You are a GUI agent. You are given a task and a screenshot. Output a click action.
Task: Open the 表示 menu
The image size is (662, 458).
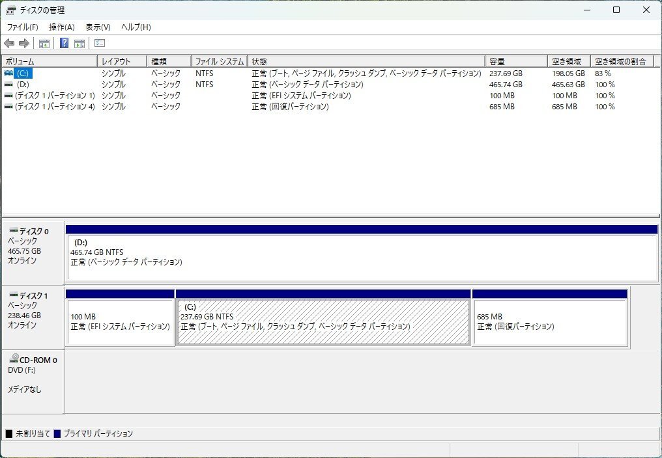coord(96,27)
